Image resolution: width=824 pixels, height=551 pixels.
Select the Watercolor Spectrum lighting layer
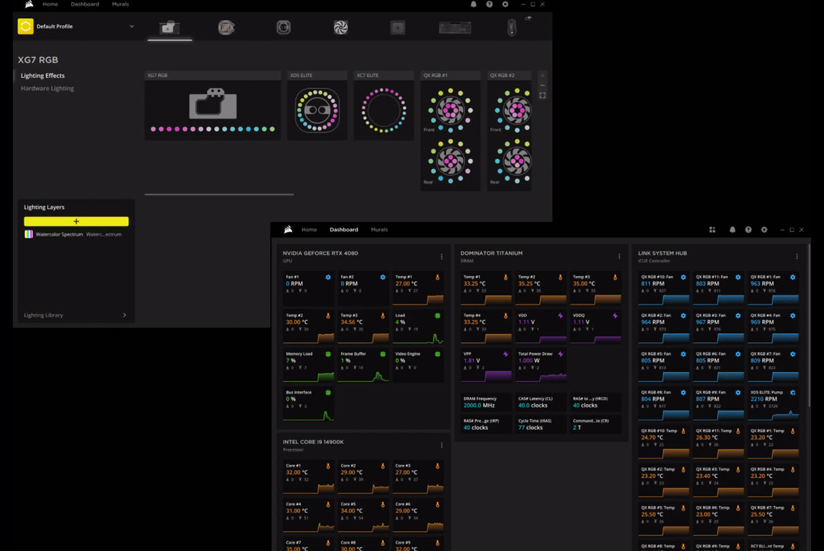(59, 234)
